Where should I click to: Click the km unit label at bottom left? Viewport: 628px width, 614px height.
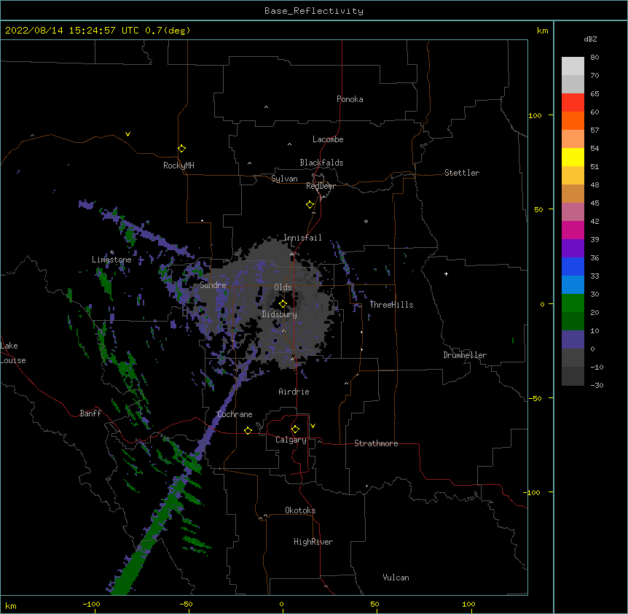tap(10, 605)
